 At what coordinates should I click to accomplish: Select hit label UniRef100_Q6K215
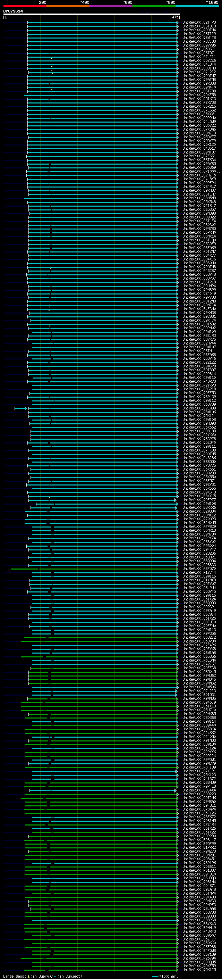pyautogui.click(x=199, y=106)
